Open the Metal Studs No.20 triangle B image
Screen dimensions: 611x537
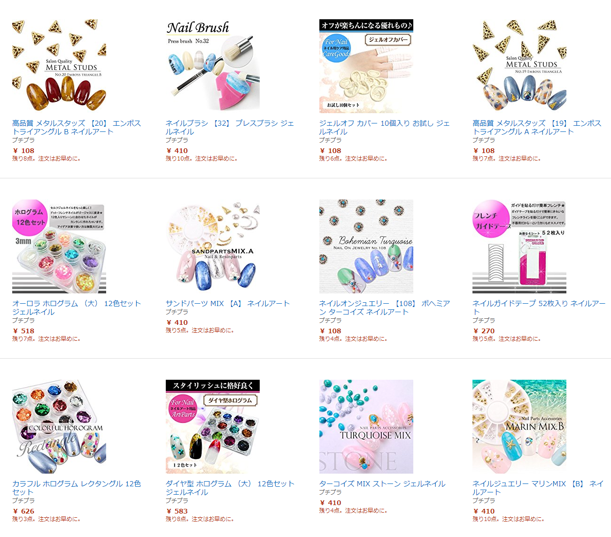coord(59,66)
